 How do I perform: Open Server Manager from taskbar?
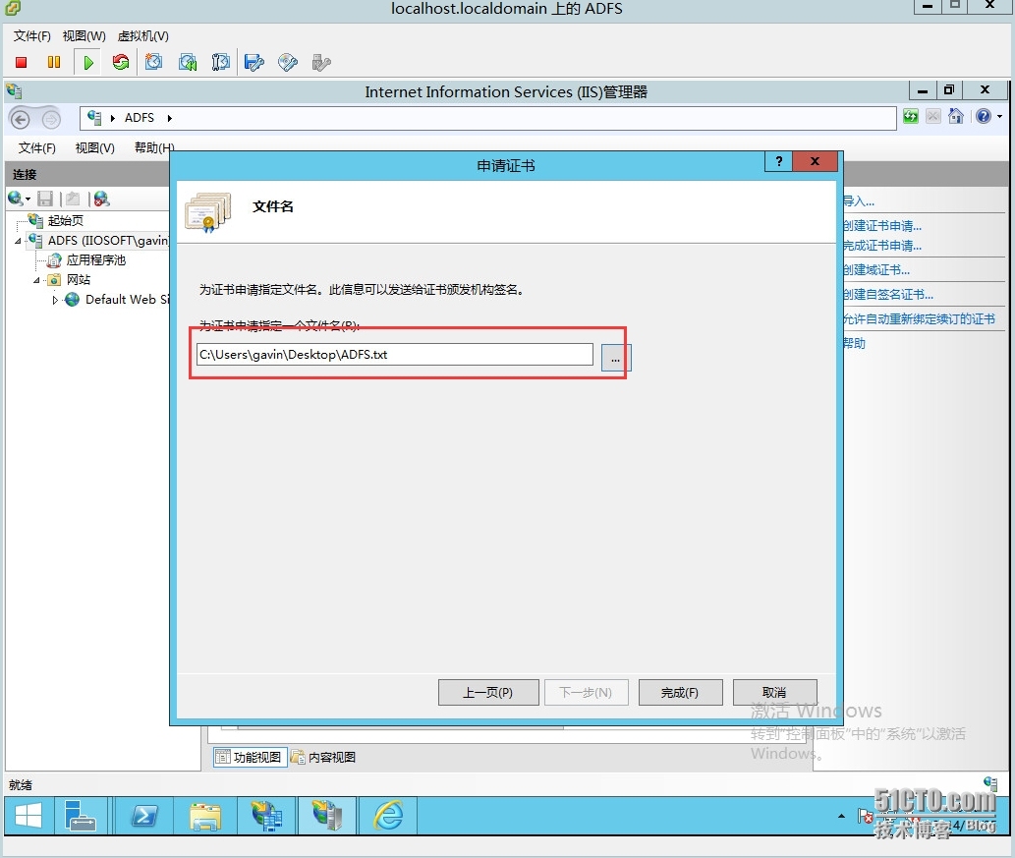pyautogui.click(x=81, y=816)
